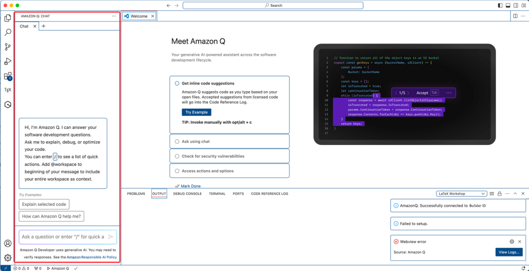Go back with the left arrow
This screenshot has height=271, width=529.
coord(168,5)
